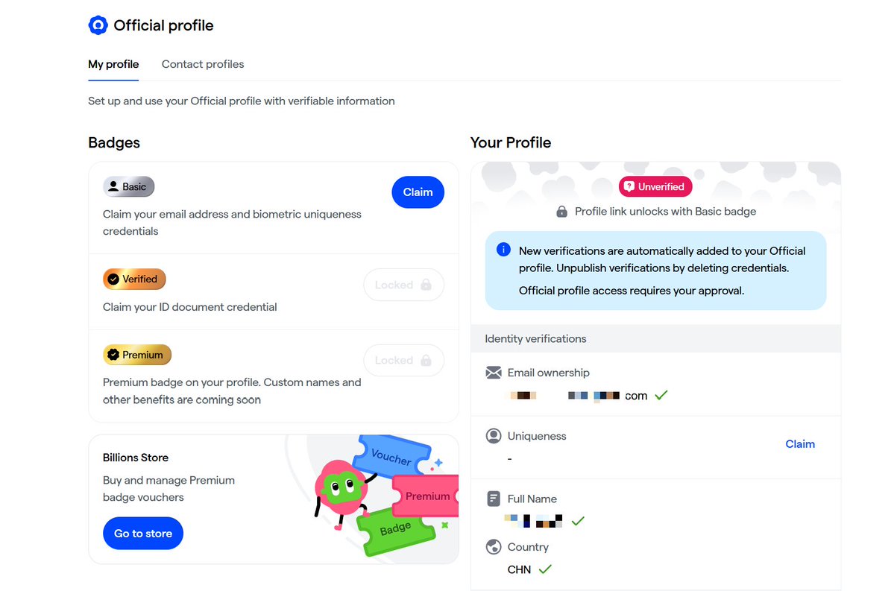Screen dimensions: 894x591
Task: Click the Email ownership envelope icon
Action: 493,373
